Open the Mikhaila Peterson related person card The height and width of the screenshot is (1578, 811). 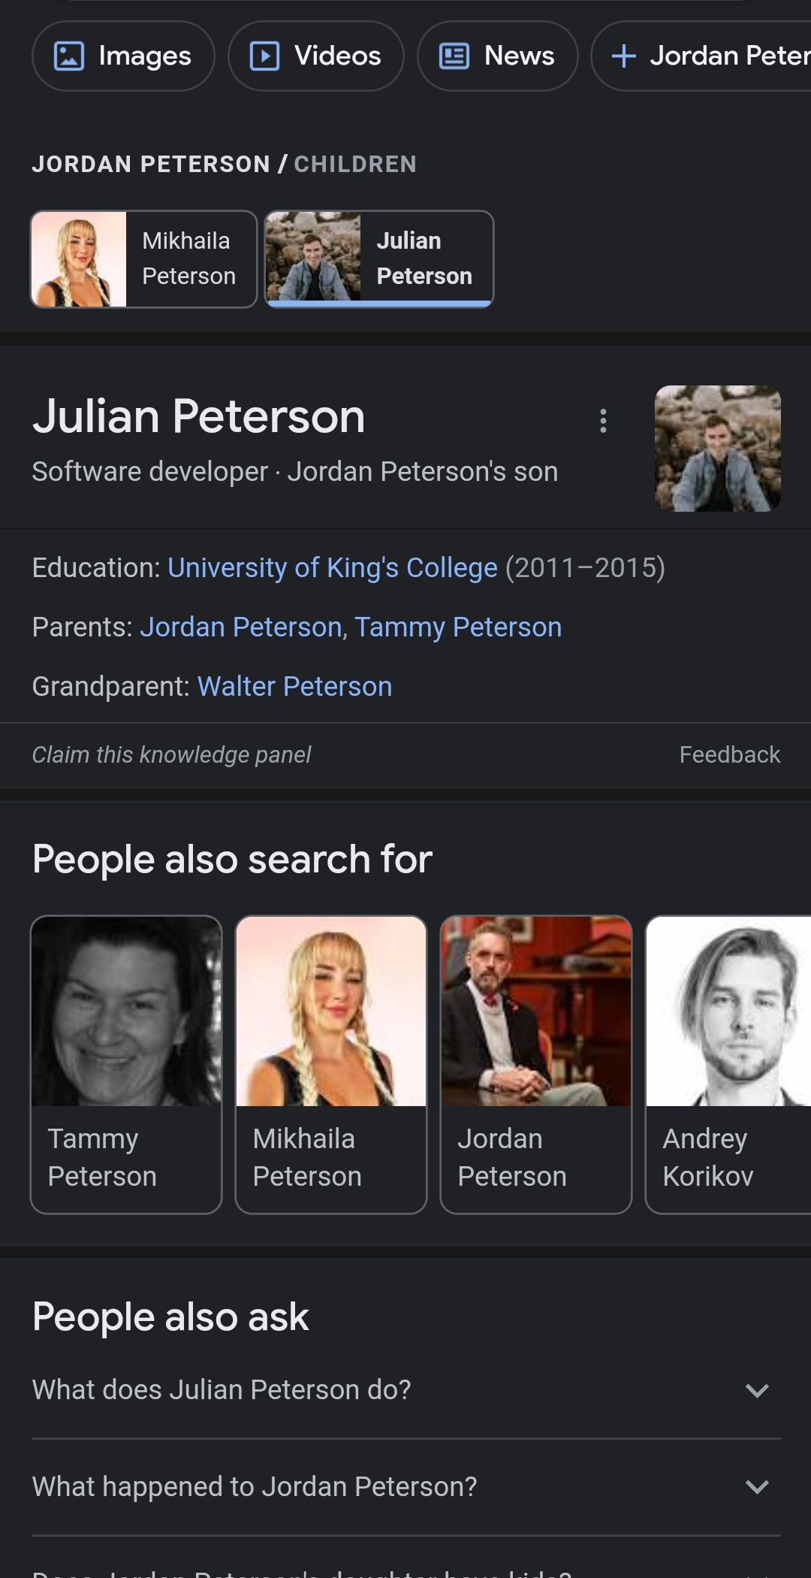pos(331,1065)
